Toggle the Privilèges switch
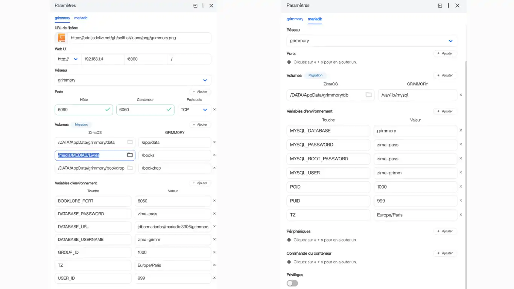The width and height of the screenshot is (514, 289). 292,283
